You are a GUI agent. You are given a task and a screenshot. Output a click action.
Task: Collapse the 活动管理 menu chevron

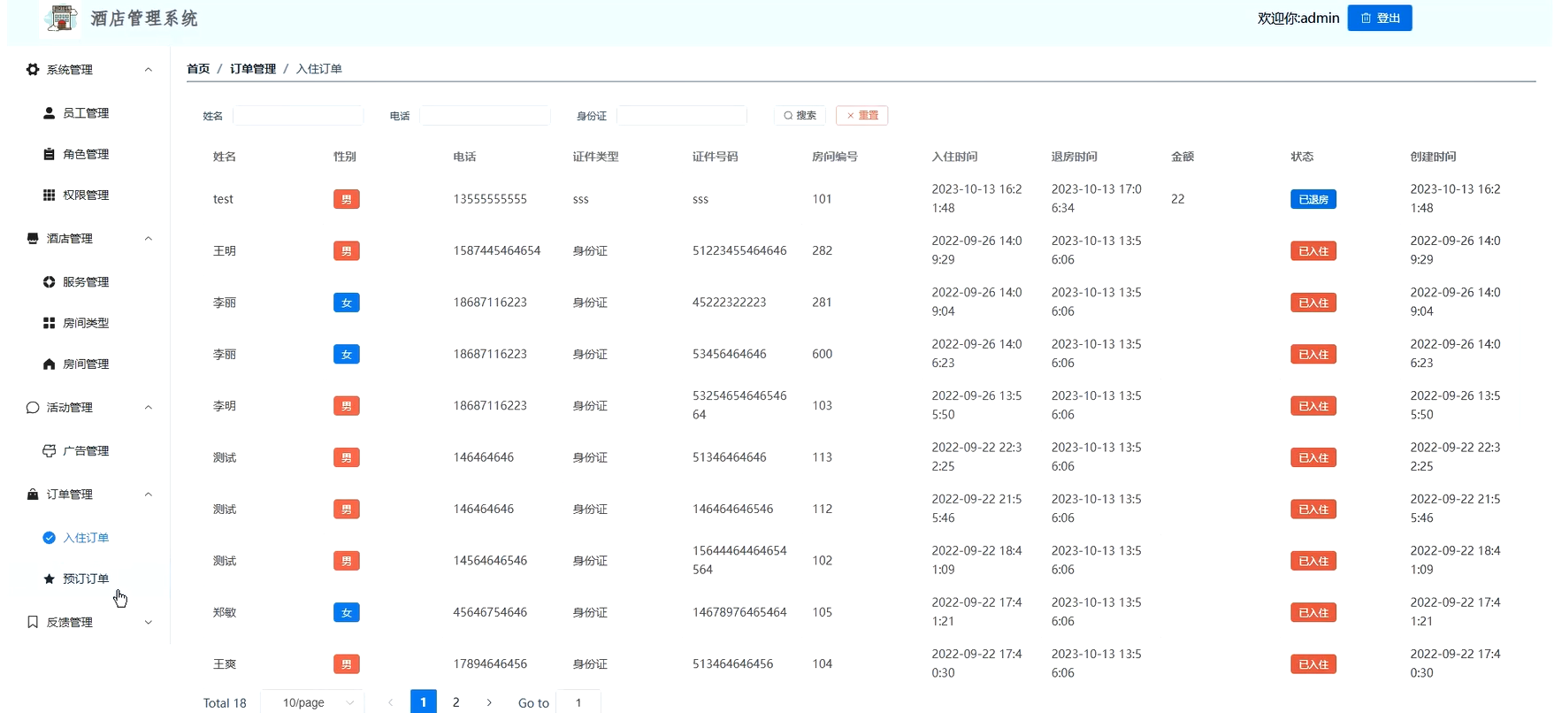(x=149, y=407)
